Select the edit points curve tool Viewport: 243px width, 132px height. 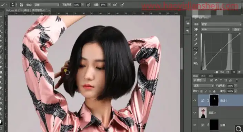click(x=195, y=49)
